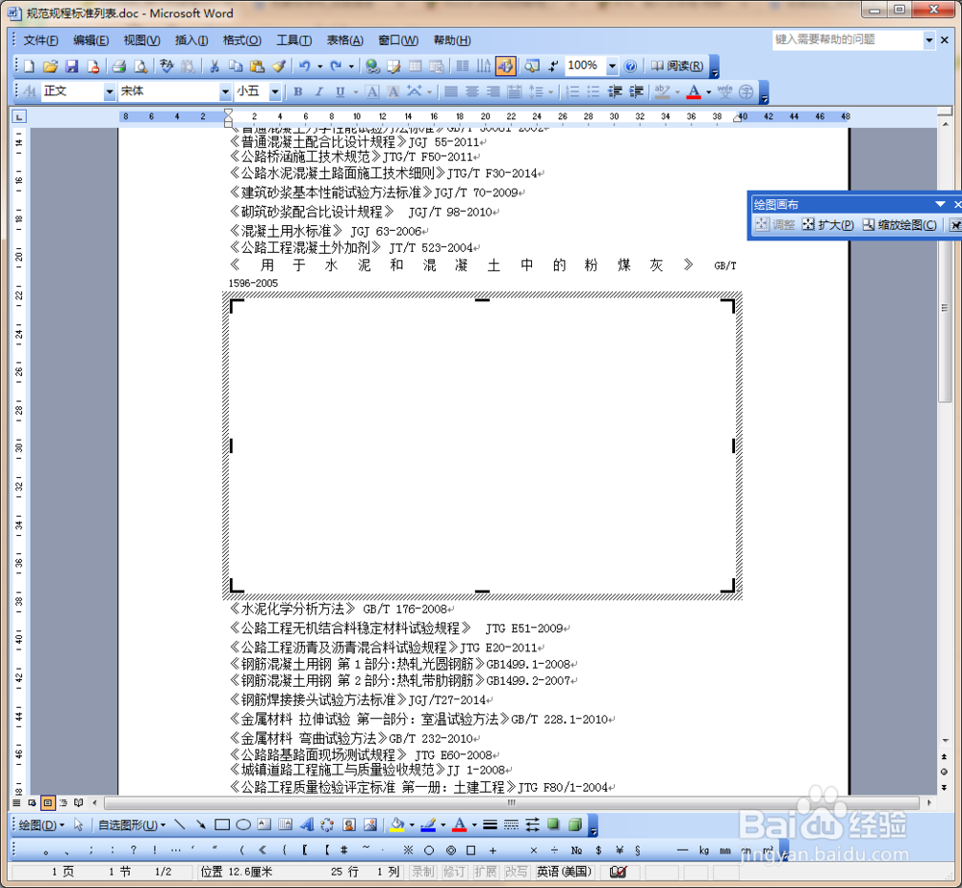The width and height of the screenshot is (962, 888).
Task: Open the font name dropdown
Action: click(227, 92)
